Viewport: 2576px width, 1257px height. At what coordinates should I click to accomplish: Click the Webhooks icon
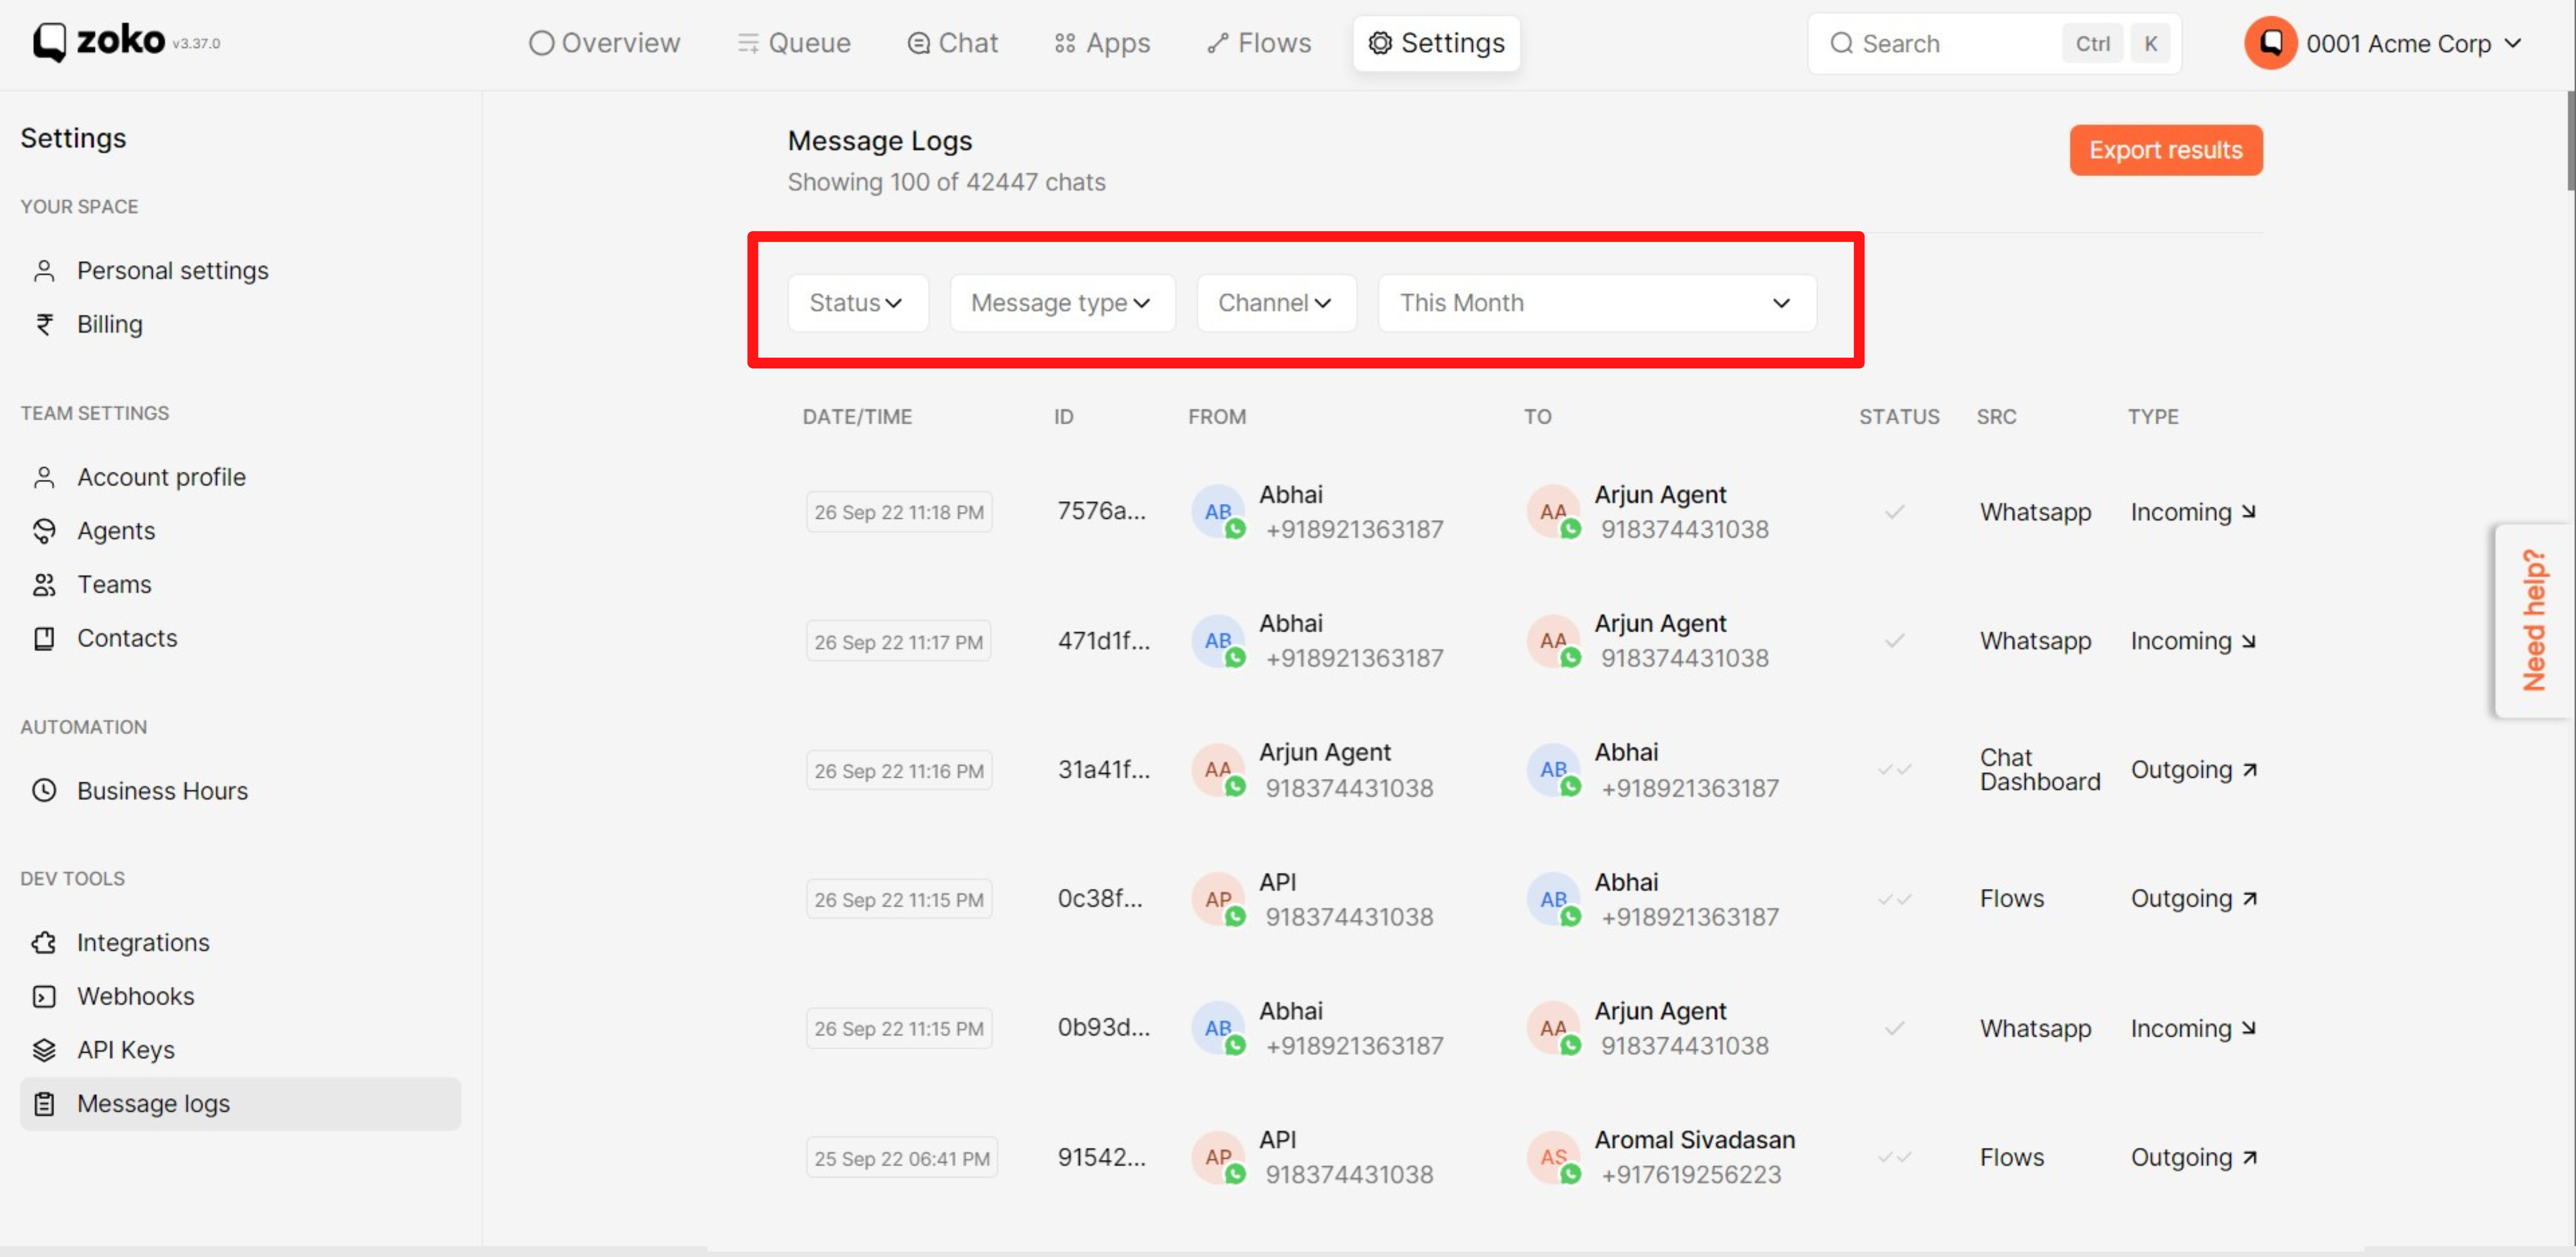point(44,996)
